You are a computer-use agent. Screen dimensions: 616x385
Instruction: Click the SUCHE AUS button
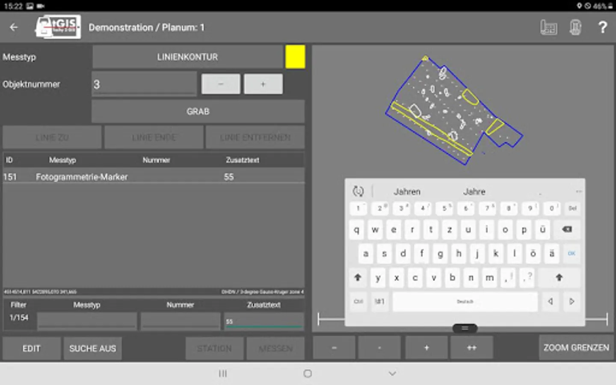click(93, 348)
